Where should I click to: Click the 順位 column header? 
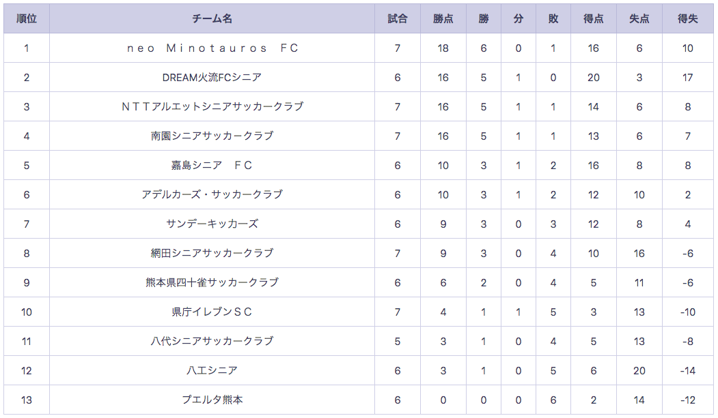tap(27, 18)
